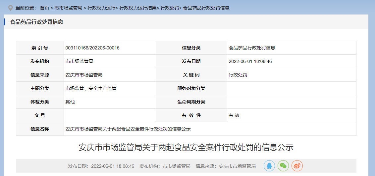Click the 发布机构 label cell

[40, 61]
